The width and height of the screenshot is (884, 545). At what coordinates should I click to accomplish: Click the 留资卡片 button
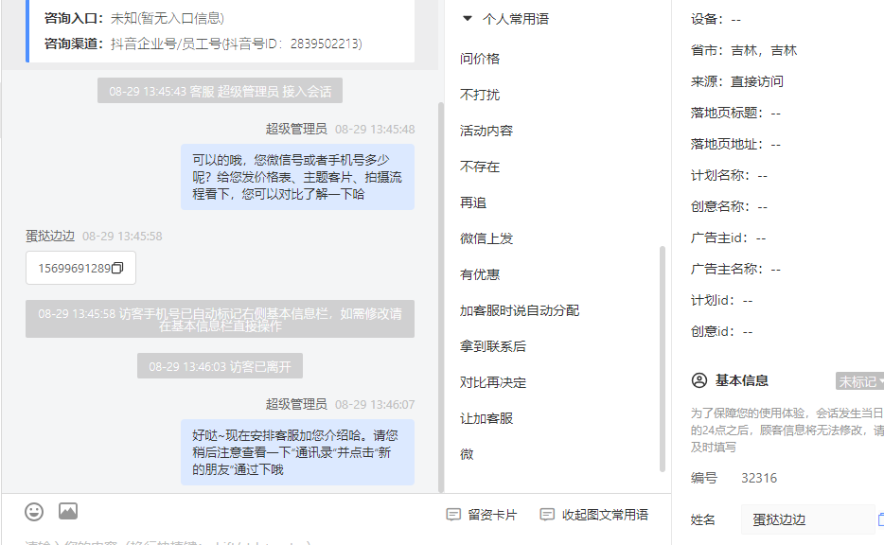tap(482, 515)
